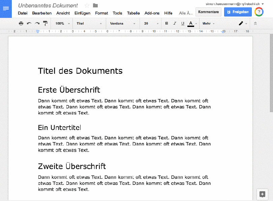Star the Unbenanntes Dokument
273x201 pixels.
click(x=87, y=5)
